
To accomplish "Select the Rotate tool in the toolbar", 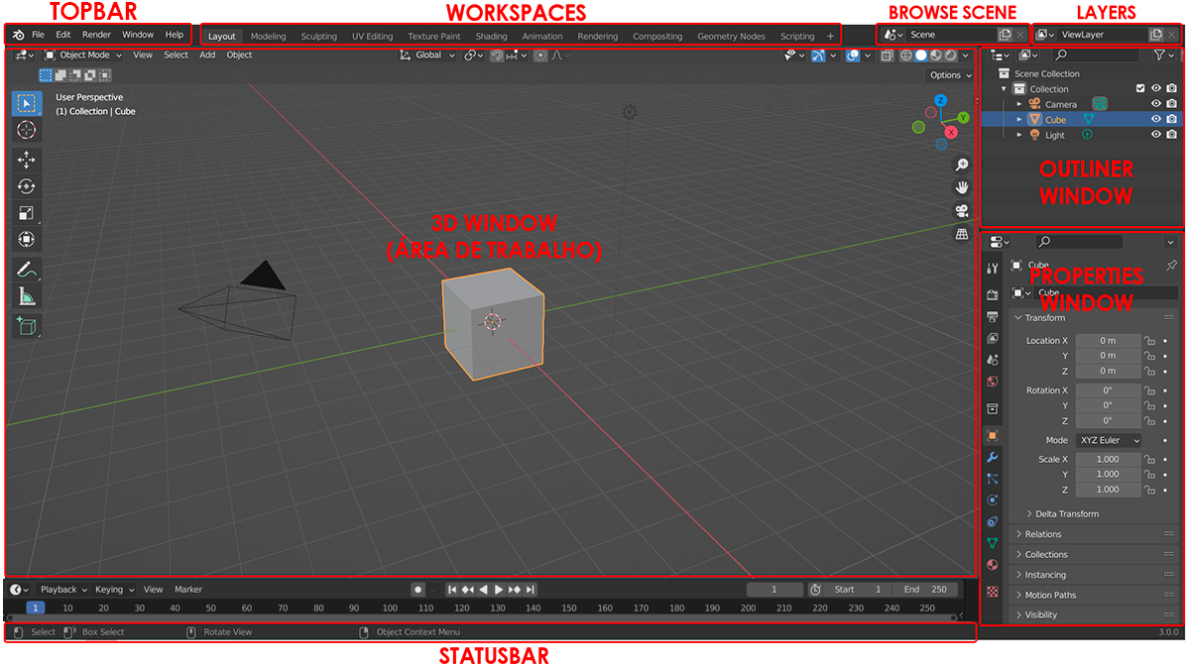I will [x=27, y=186].
